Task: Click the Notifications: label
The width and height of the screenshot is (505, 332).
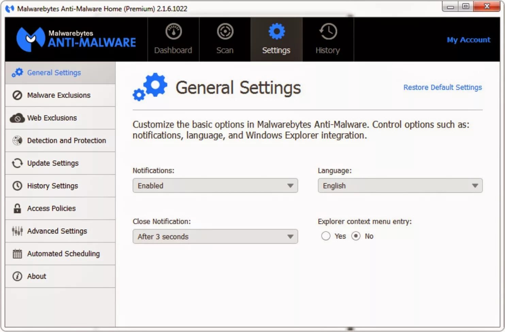Action: pos(153,171)
